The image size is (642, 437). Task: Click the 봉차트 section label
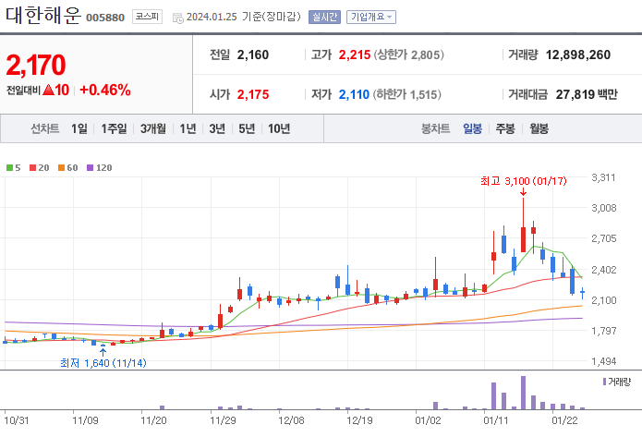tap(436, 129)
